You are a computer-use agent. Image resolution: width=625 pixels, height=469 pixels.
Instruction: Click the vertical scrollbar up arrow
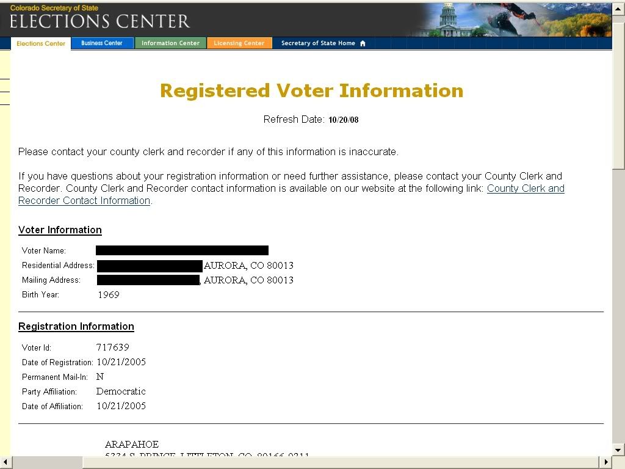[x=618, y=9]
